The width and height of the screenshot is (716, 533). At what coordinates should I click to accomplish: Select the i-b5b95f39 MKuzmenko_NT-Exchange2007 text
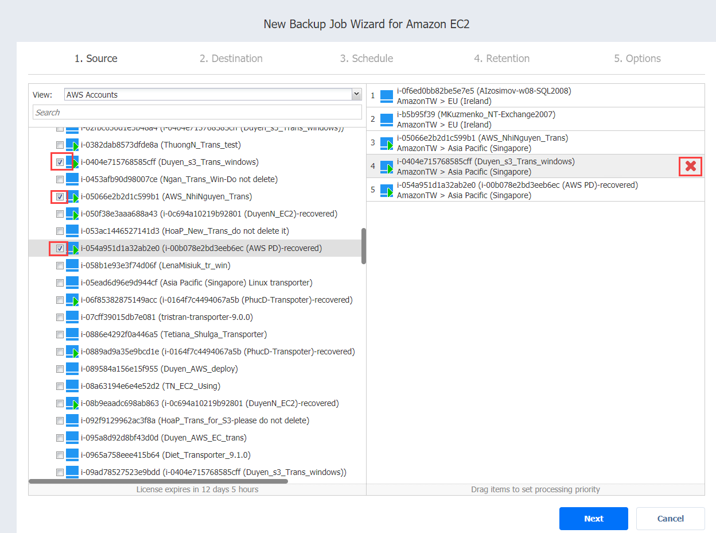pos(476,114)
